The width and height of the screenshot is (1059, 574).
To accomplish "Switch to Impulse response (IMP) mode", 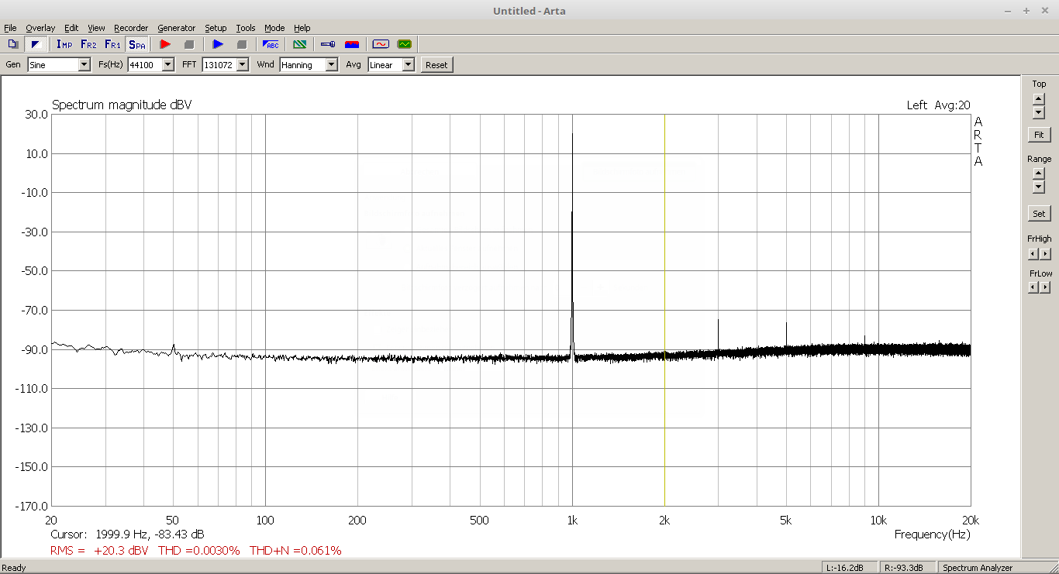I will [64, 44].
